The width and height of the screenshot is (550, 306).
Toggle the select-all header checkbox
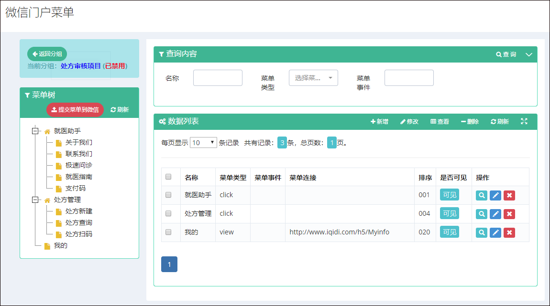tap(168, 177)
